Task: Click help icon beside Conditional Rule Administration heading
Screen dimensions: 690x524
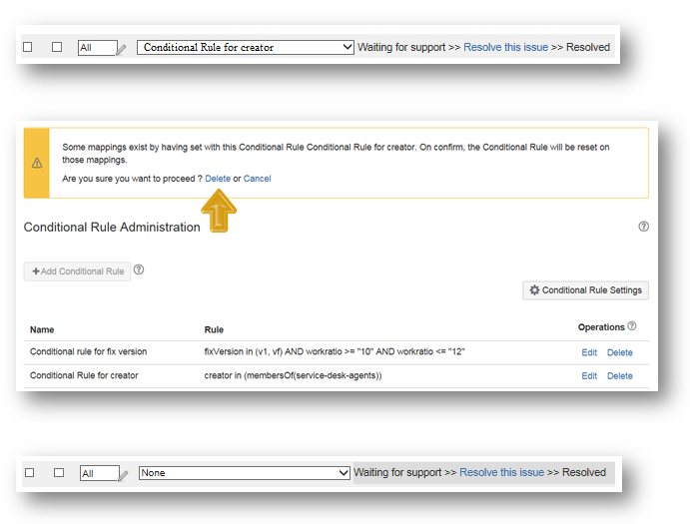Action: [x=643, y=227]
